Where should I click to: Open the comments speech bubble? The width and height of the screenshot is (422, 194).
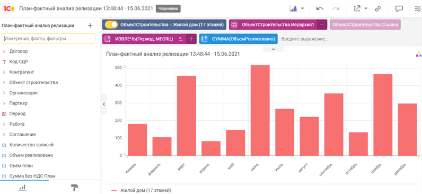pyautogui.click(x=399, y=8)
